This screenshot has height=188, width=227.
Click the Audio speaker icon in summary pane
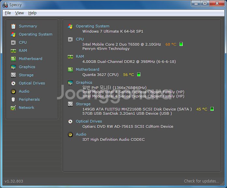pos(70,135)
